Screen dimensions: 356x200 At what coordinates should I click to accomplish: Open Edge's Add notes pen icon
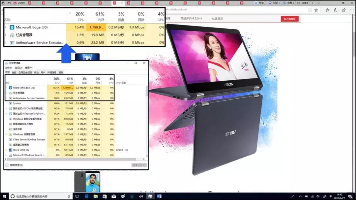coord(335,10)
